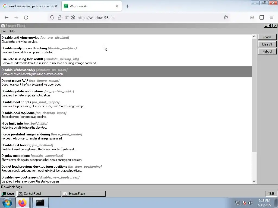Open the Windows 7 Start orb

[7, 203]
